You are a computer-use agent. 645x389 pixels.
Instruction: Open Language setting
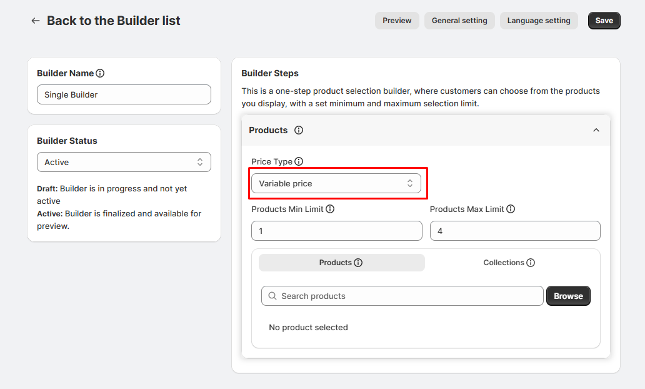(538, 21)
